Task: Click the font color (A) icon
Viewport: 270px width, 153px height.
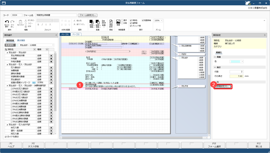Action: (x=50, y=25)
